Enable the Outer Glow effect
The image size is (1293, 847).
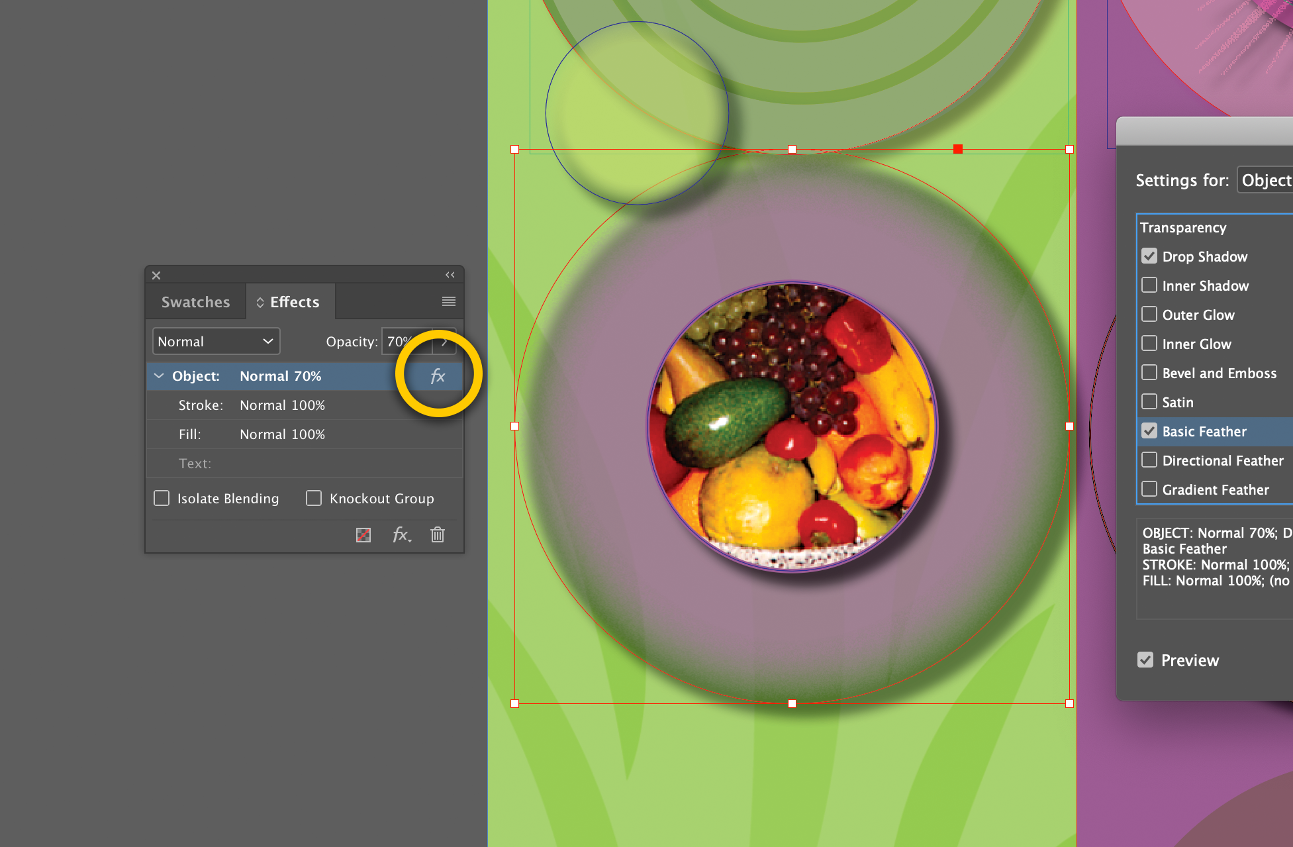pos(1149,315)
